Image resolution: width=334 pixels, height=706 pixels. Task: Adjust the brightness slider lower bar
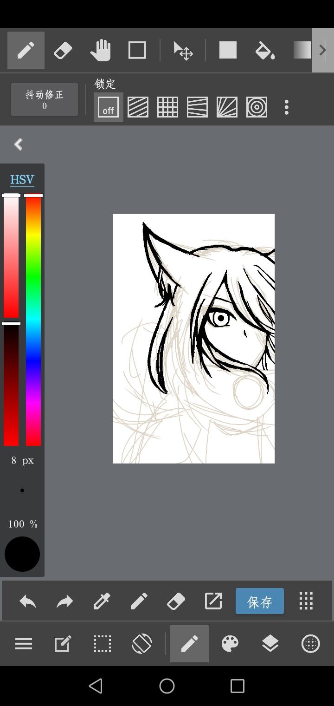(11, 385)
